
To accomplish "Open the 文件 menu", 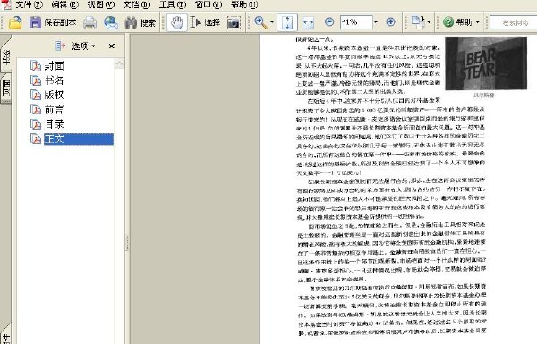I will click(x=30, y=4).
